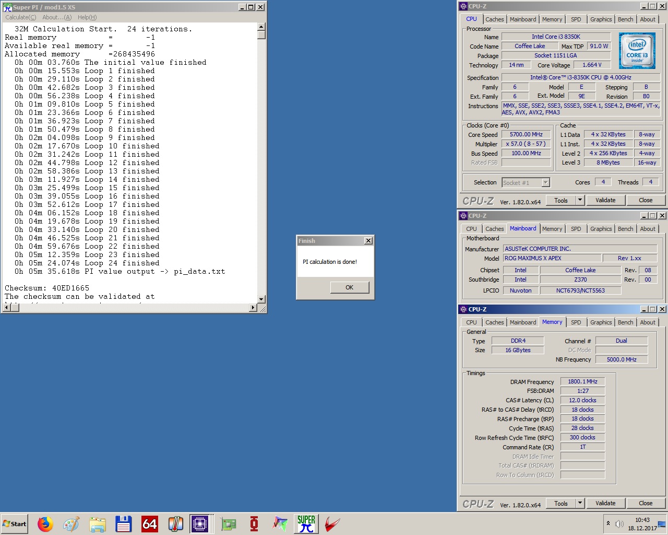Click the Checksum: 40ED1665 line in Super PI
The height and width of the screenshot is (535, 668).
[x=47, y=288]
